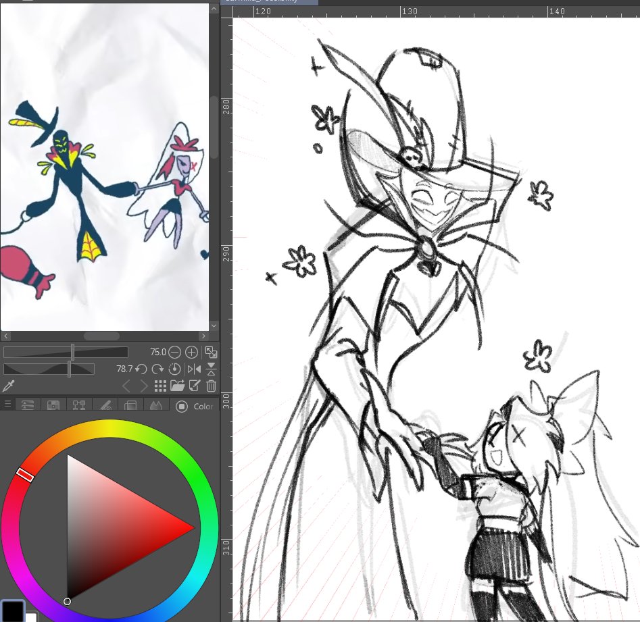640x622 pixels.
Task: Click the Sub View scroll up arrow
Action: 214,9
